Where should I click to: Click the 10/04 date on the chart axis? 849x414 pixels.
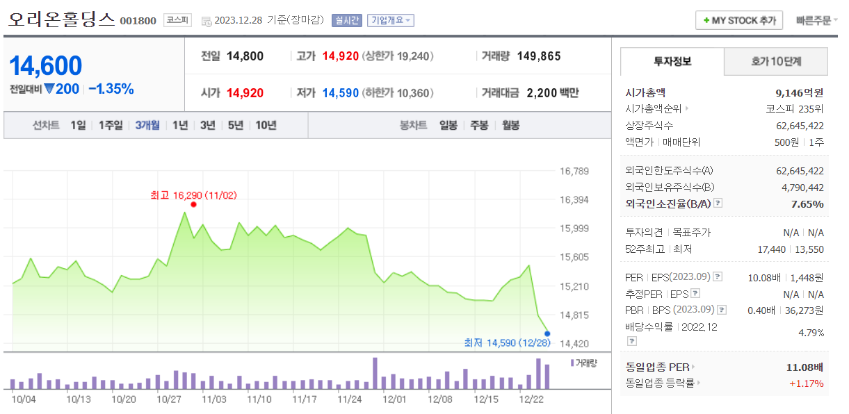pos(24,399)
